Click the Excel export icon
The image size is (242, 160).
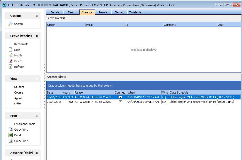coord(11,135)
